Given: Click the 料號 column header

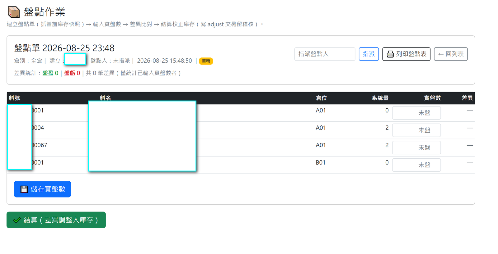Looking at the screenshot, I should pos(15,98).
